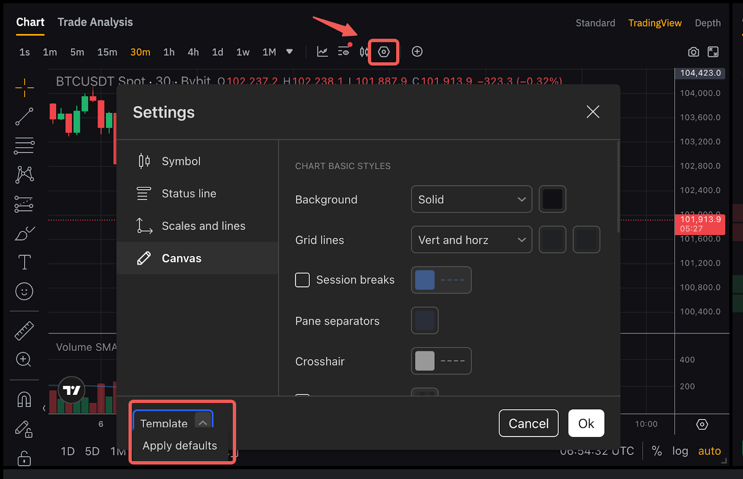The height and width of the screenshot is (479, 743).
Task: Switch to the Trade Analysis tab
Action: coord(95,22)
